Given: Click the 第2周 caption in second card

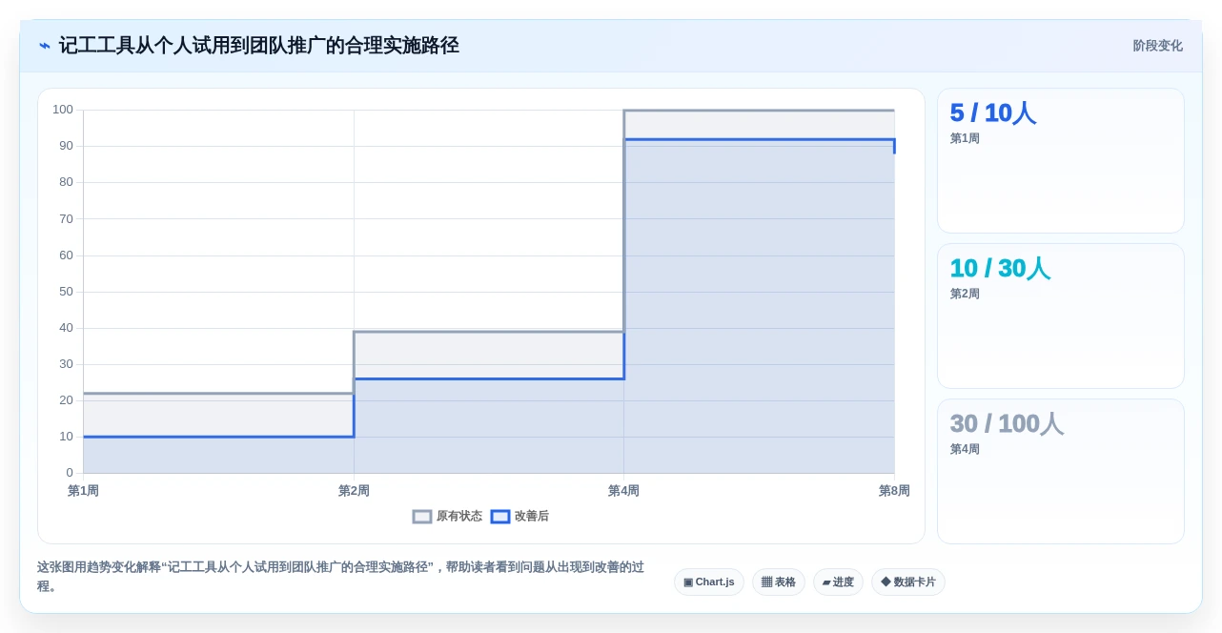Looking at the screenshot, I should point(965,294).
